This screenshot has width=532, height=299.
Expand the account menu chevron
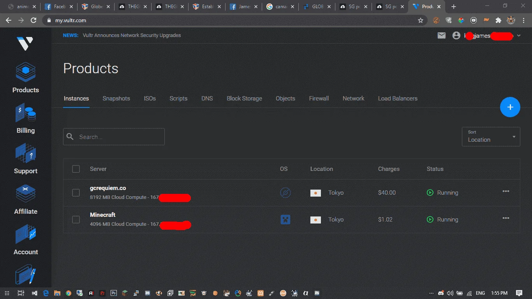pyautogui.click(x=519, y=35)
